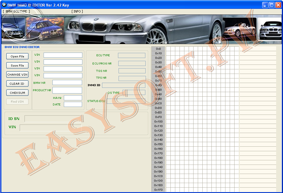The image size is (283, 193).
Task: Select hex row header 0x120
Action: 158,130
